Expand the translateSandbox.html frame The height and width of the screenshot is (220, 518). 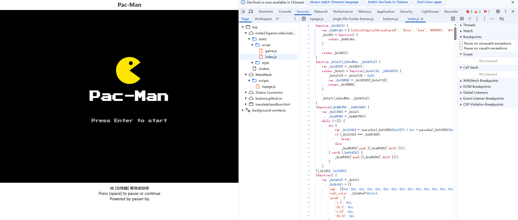246,104
